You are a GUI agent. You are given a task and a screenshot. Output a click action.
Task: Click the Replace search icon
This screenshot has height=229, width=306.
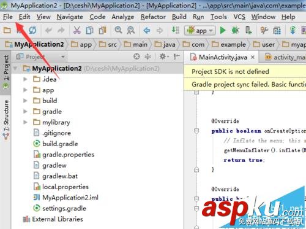pyautogui.click(x=131, y=30)
